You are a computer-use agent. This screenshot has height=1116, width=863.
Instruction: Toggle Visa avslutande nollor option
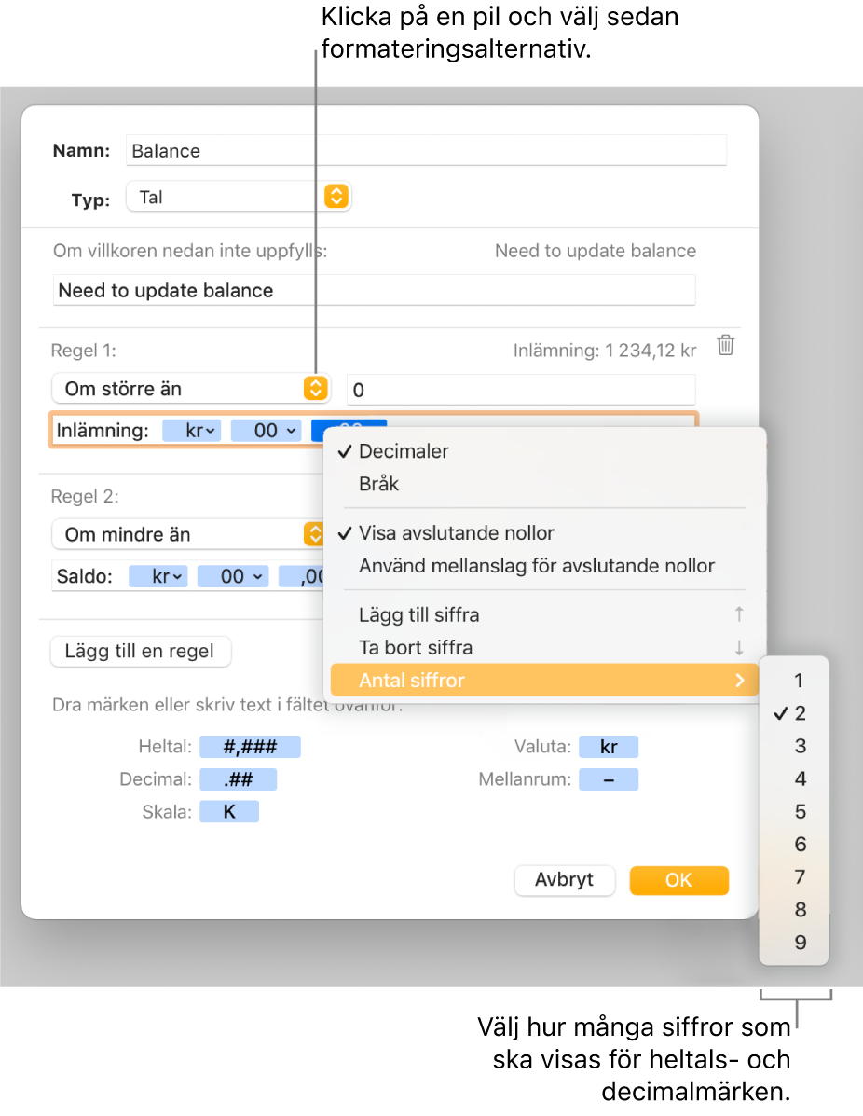(544, 533)
